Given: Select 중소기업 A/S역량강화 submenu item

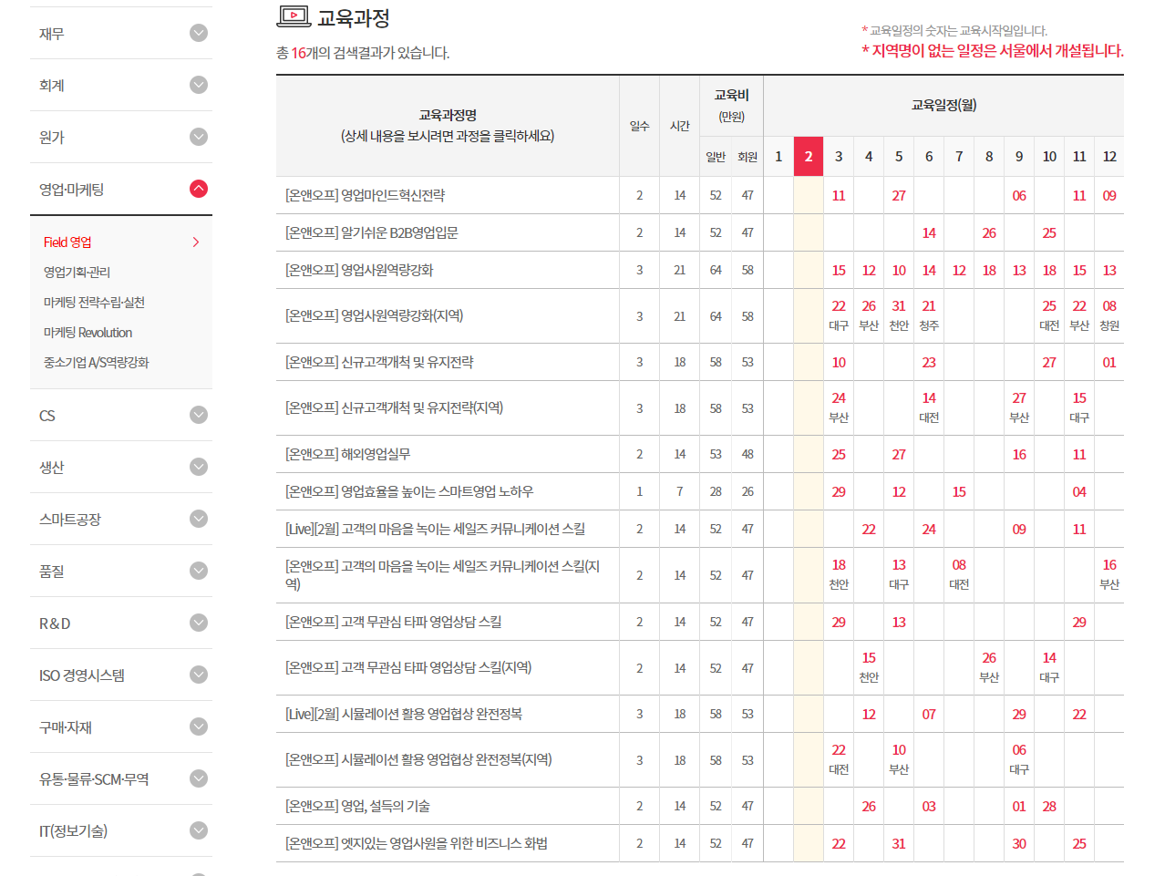Looking at the screenshot, I should 96,363.
